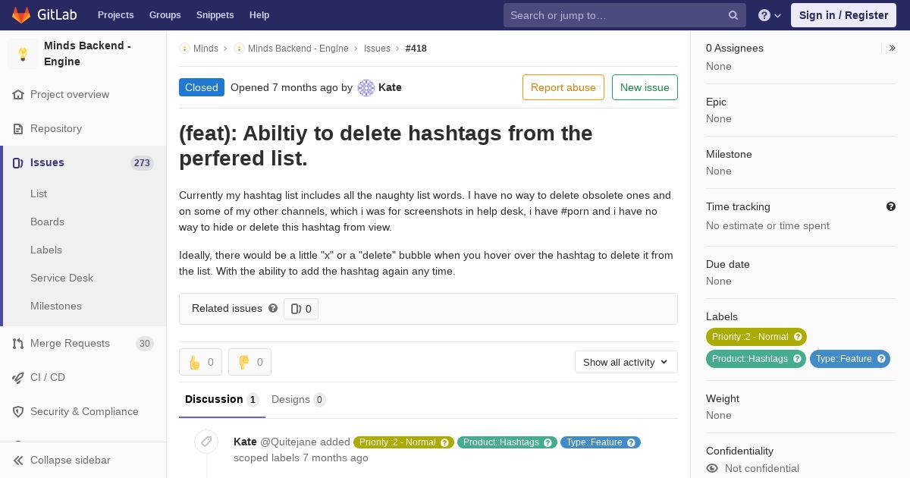910x478 pixels.
Task: Click Minds Backend - Engine breadcrumb icon
Action: click(x=239, y=49)
